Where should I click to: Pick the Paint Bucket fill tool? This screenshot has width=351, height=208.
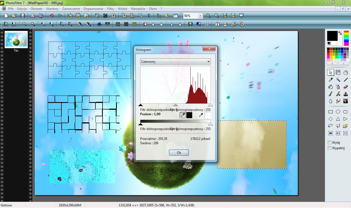[x=331, y=87]
